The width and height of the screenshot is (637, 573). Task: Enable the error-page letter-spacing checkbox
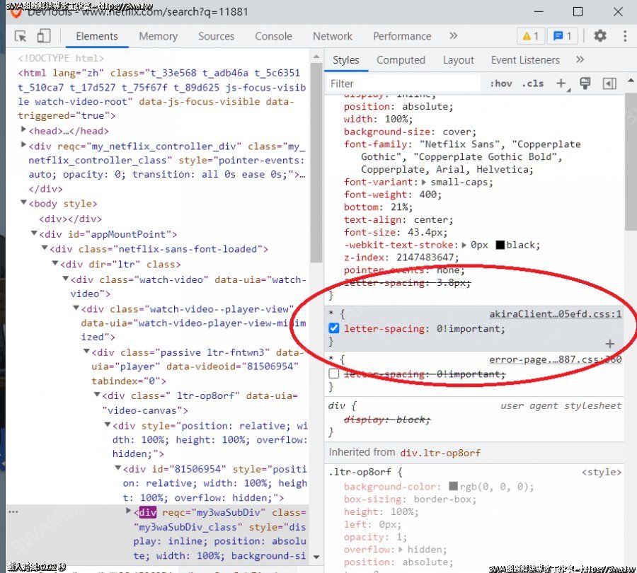tap(335, 374)
